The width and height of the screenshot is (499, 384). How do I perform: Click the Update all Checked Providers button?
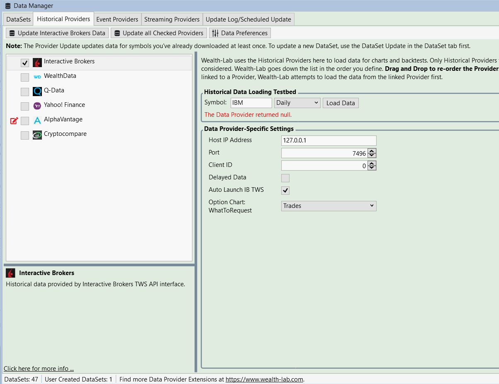pyautogui.click(x=159, y=33)
